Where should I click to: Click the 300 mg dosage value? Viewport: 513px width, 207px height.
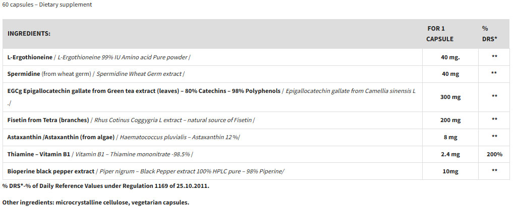tap(450, 97)
